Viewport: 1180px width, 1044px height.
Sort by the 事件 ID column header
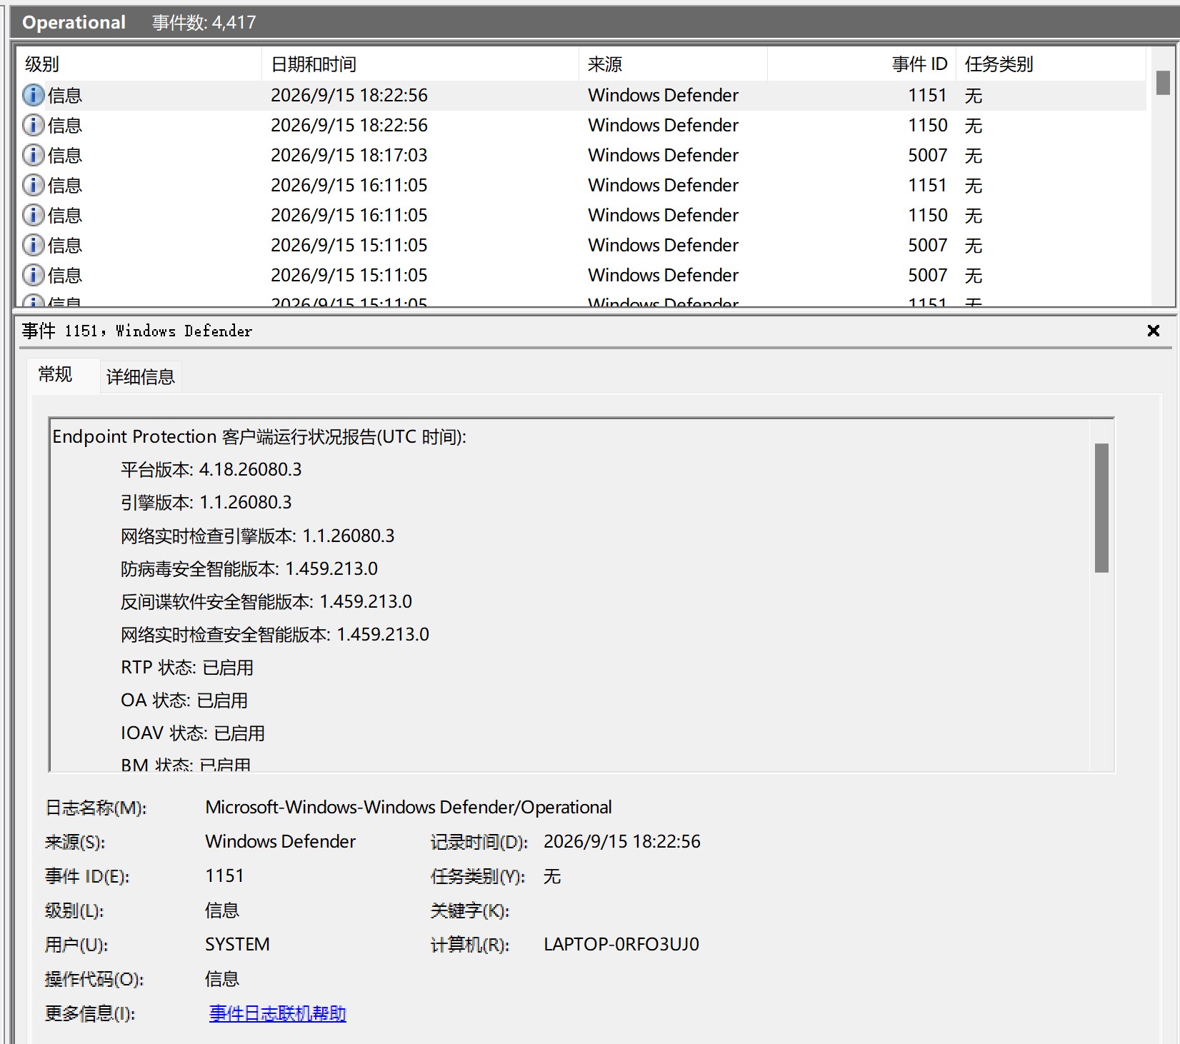[861, 64]
